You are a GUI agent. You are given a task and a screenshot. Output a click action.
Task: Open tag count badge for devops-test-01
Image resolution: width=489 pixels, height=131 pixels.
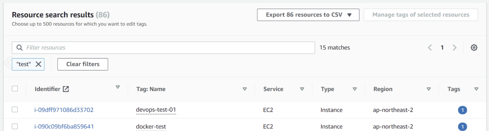462,110
